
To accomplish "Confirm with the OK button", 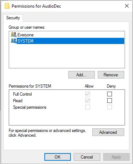I will tap(57, 157).
